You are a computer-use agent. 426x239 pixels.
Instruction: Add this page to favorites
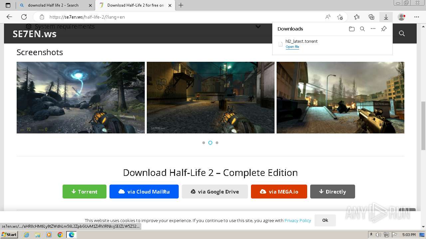coord(340,17)
